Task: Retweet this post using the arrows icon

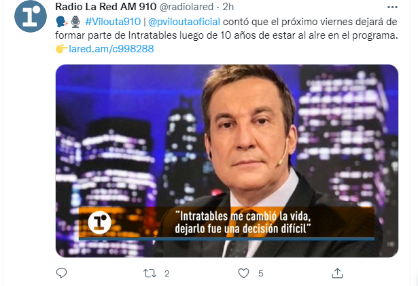Action: [150, 273]
